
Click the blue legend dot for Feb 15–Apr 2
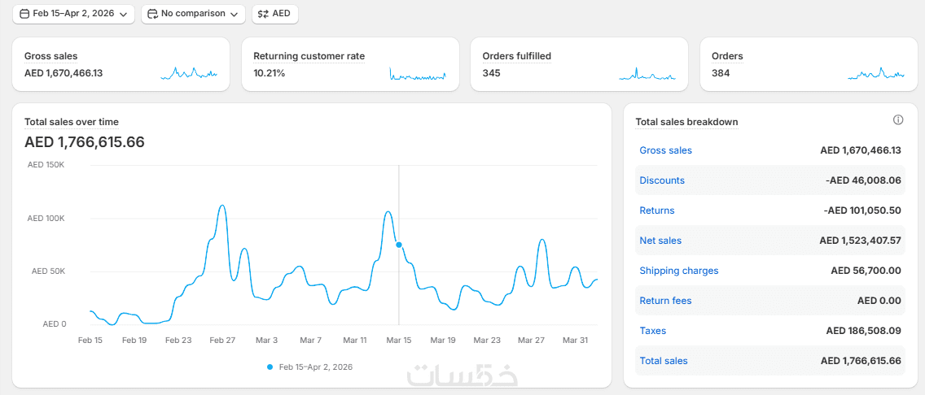pos(270,367)
